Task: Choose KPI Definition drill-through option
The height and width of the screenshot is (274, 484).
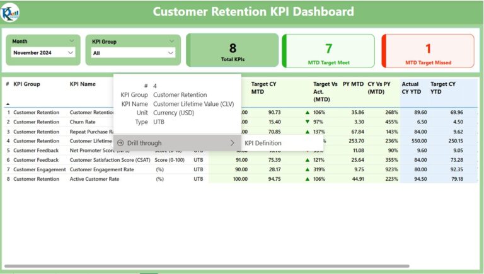Action: coord(282,143)
